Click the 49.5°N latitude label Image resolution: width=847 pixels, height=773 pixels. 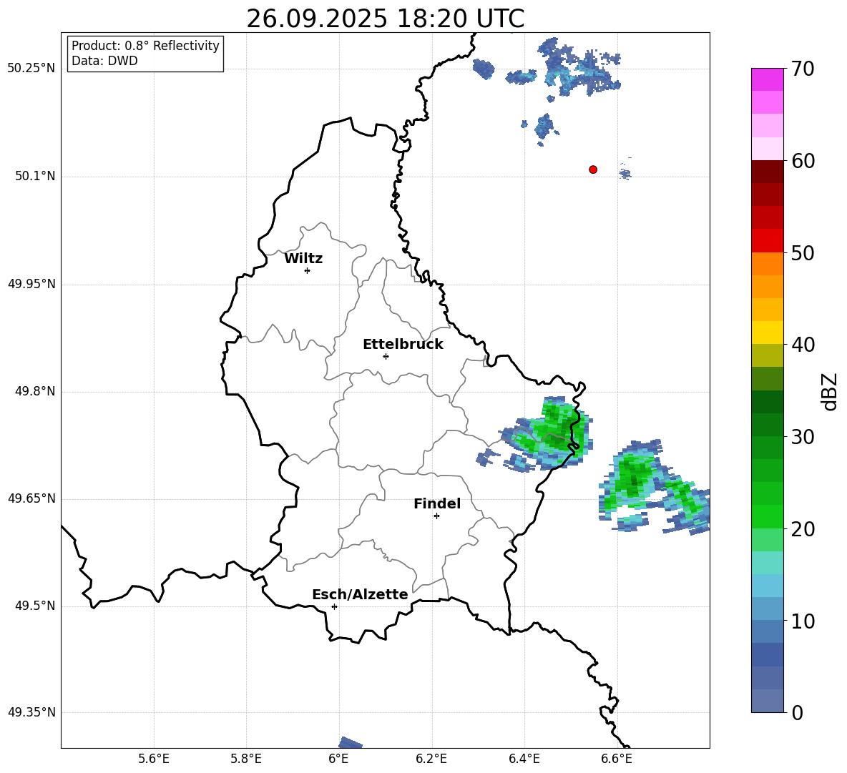pyautogui.click(x=35, y=606)
